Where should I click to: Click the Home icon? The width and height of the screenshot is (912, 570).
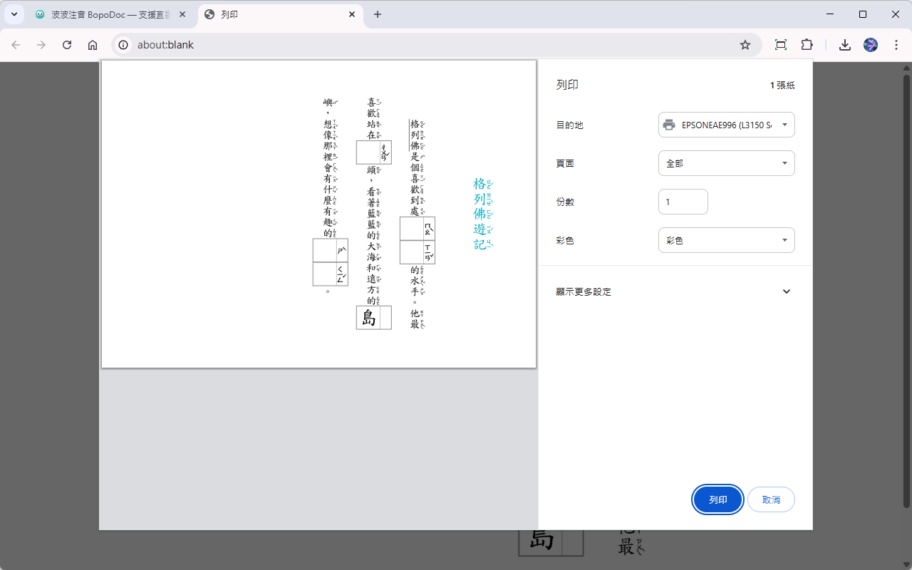click(93, 44)
